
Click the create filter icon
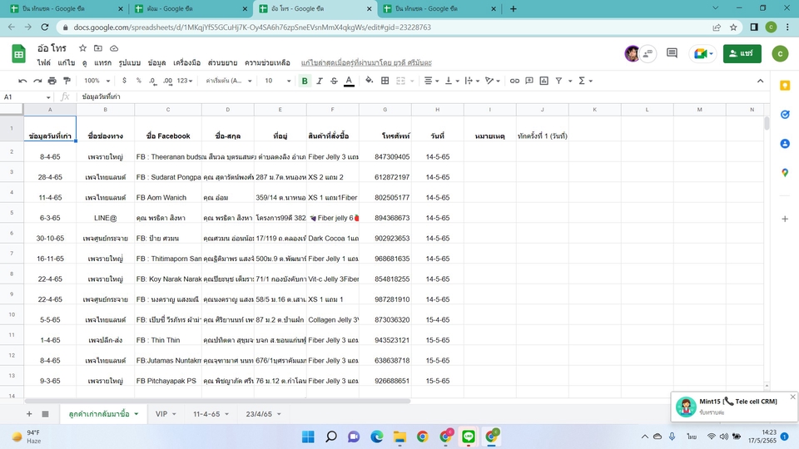pos(559,81)
